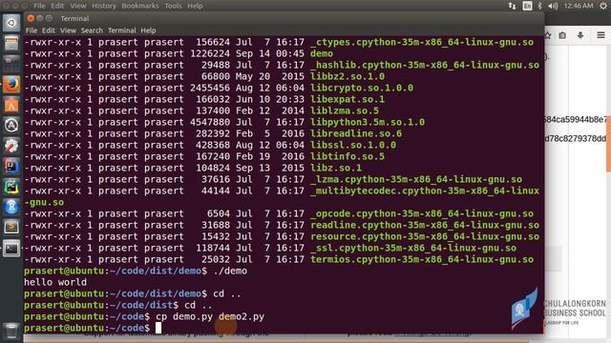The width and height of the screenshot is (611, 343).
Task: Click the 12:46 AM clock
Action: pos(579,6)
